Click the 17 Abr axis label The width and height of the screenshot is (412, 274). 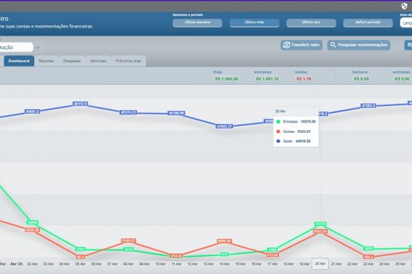pyautogui.click(x=273, y=264)
